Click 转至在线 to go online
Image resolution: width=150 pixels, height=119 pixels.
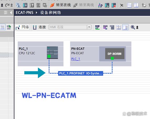point(61,5)
